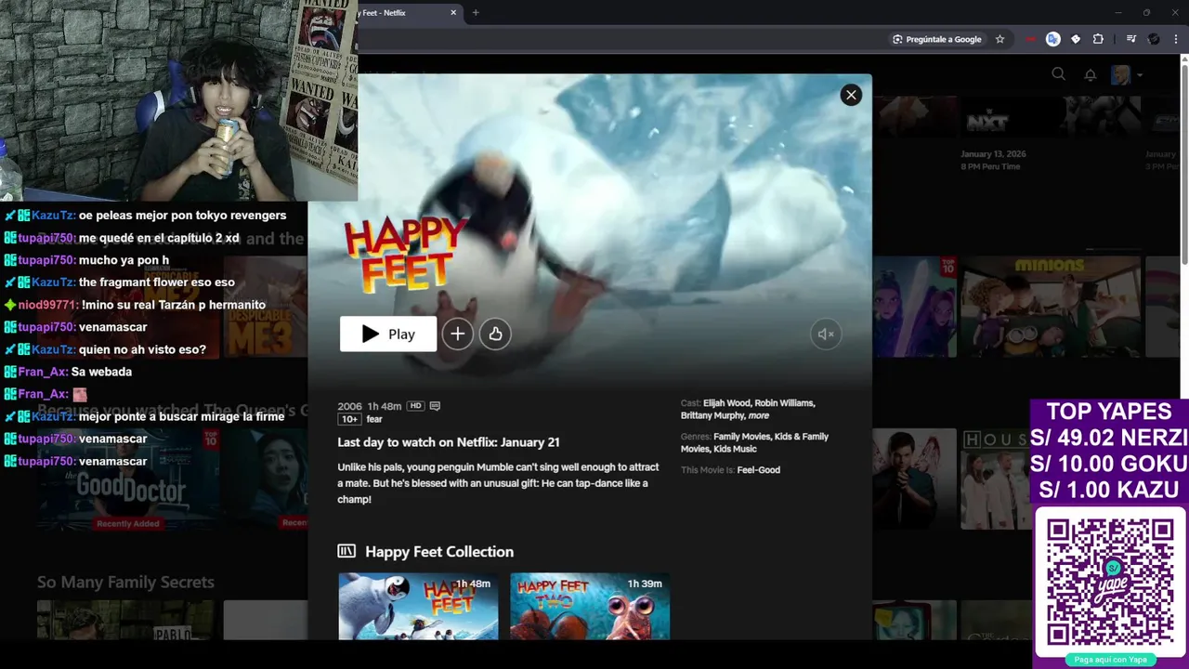1189x669 pixels.
Task: Open the Chrome extensions puzzle icon
Action: click(x=1098, y=39)
